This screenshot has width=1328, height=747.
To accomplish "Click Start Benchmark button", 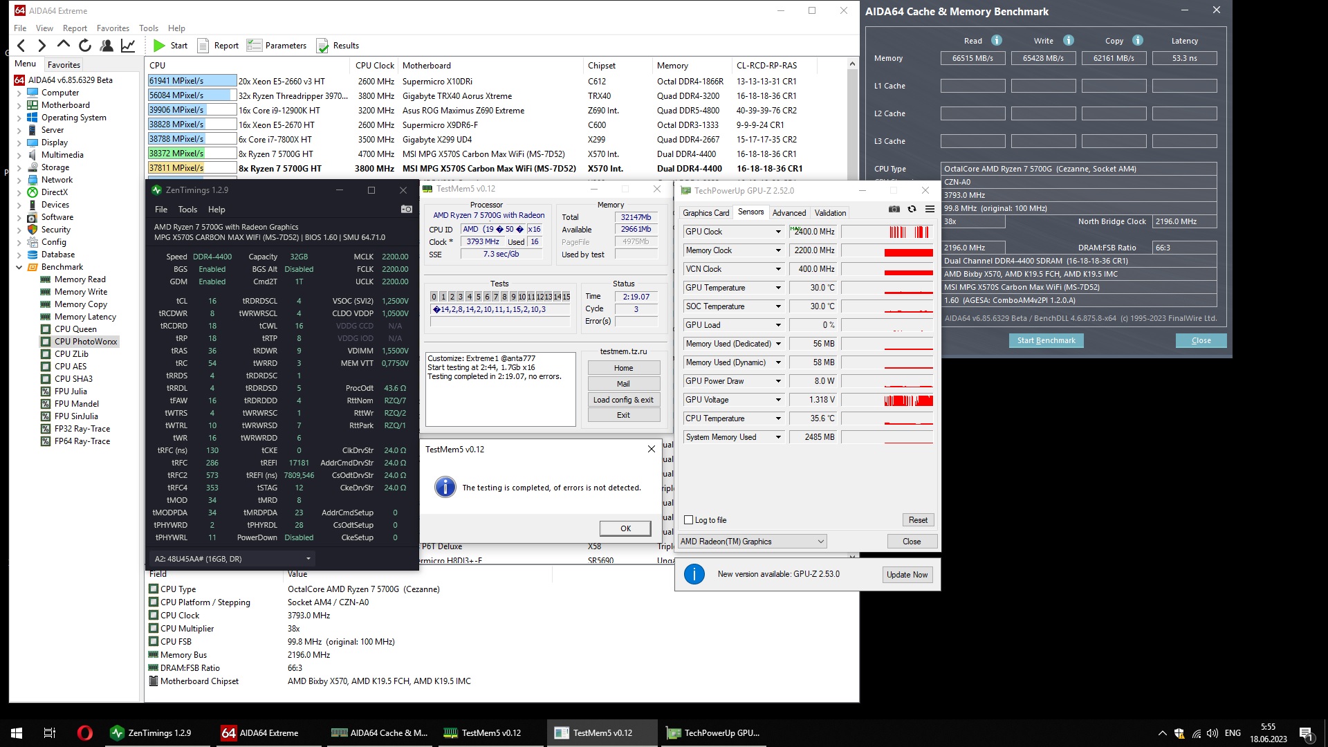I will 1046,340.
